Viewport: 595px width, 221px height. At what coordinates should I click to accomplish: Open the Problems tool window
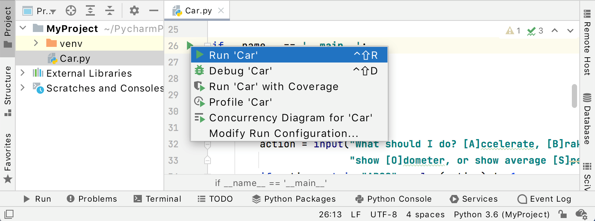[x=92, y=199]
